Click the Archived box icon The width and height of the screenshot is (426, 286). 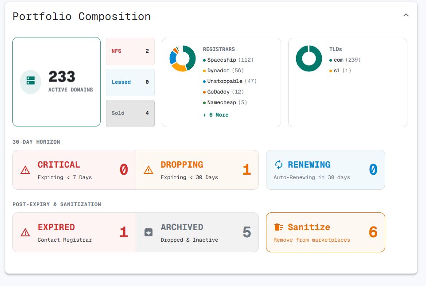(149, 232)
